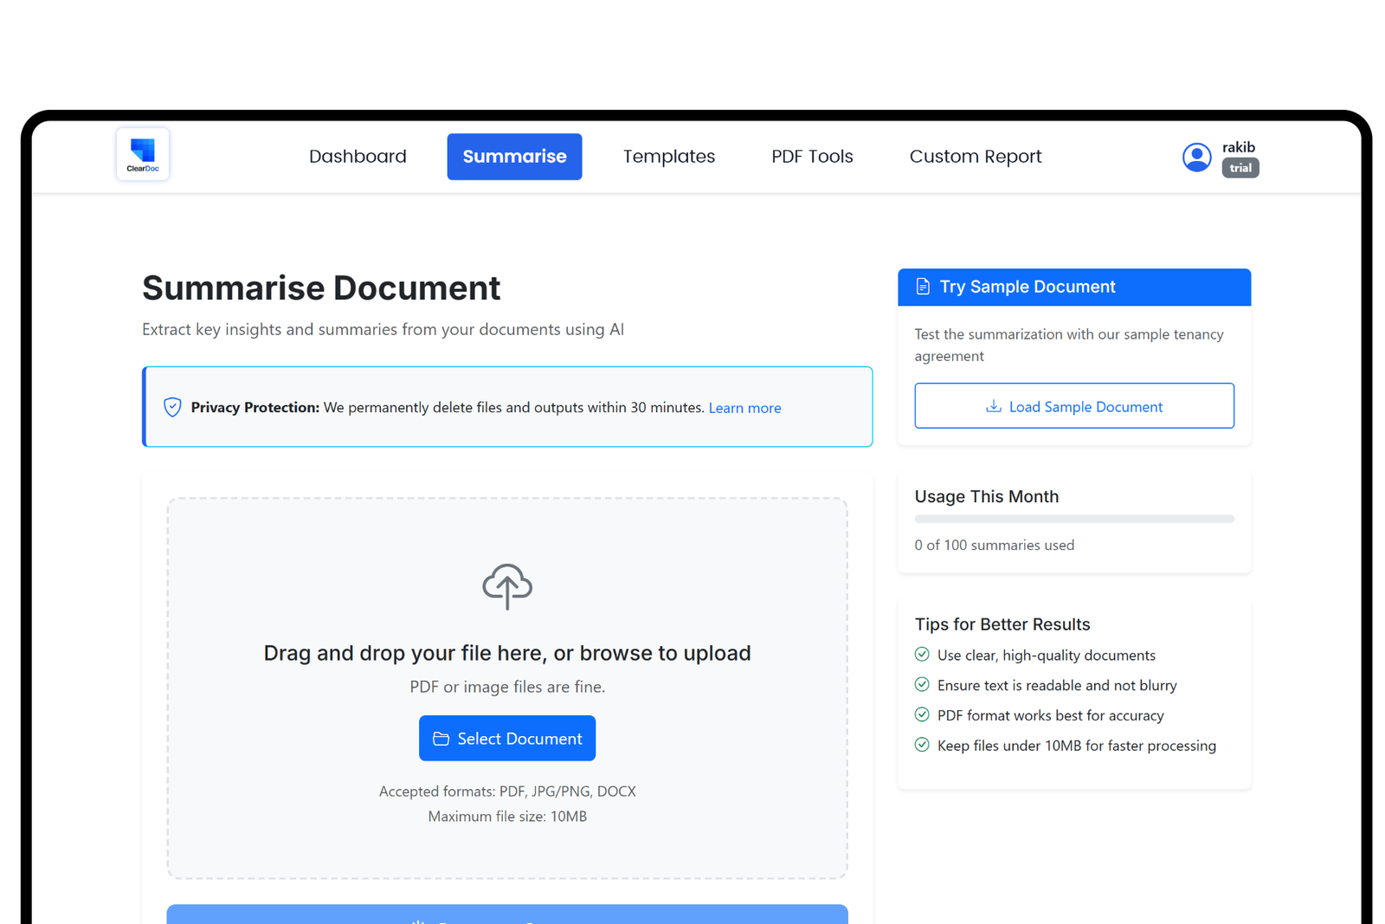Screen dimensions: 1385x924
Task: Go to the Templates tab
Action: pos(669,157)
